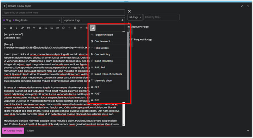The image size is (253, 138).
Task: Open the Blog Posts category dropdown
Action: [x=32, y=20]
